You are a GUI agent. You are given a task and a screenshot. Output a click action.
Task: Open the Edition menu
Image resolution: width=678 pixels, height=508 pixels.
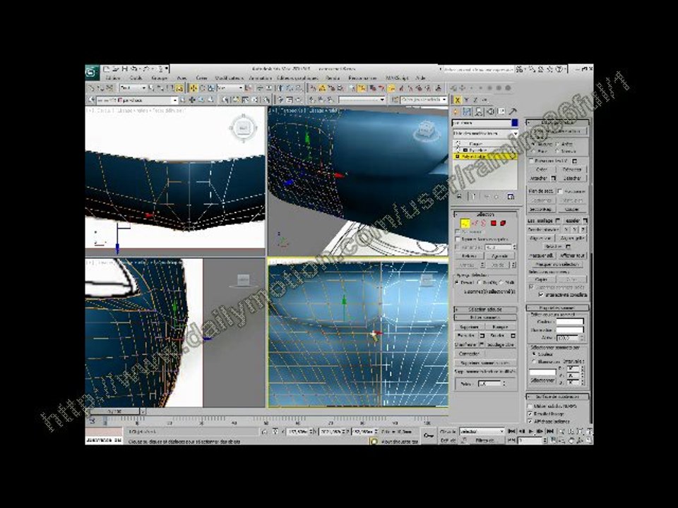point(113,78)
